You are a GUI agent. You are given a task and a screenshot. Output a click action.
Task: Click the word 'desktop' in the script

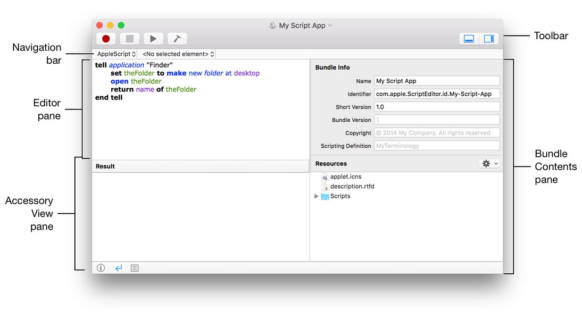247,73
